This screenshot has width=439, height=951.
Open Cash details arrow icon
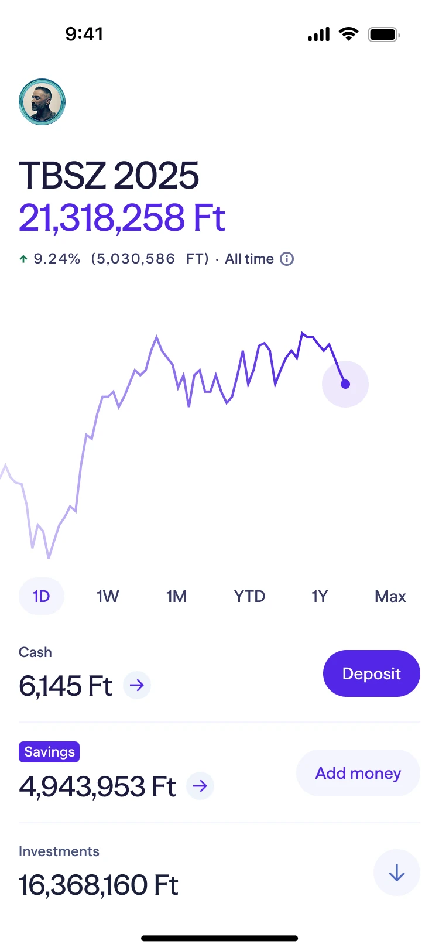[137, 685]
